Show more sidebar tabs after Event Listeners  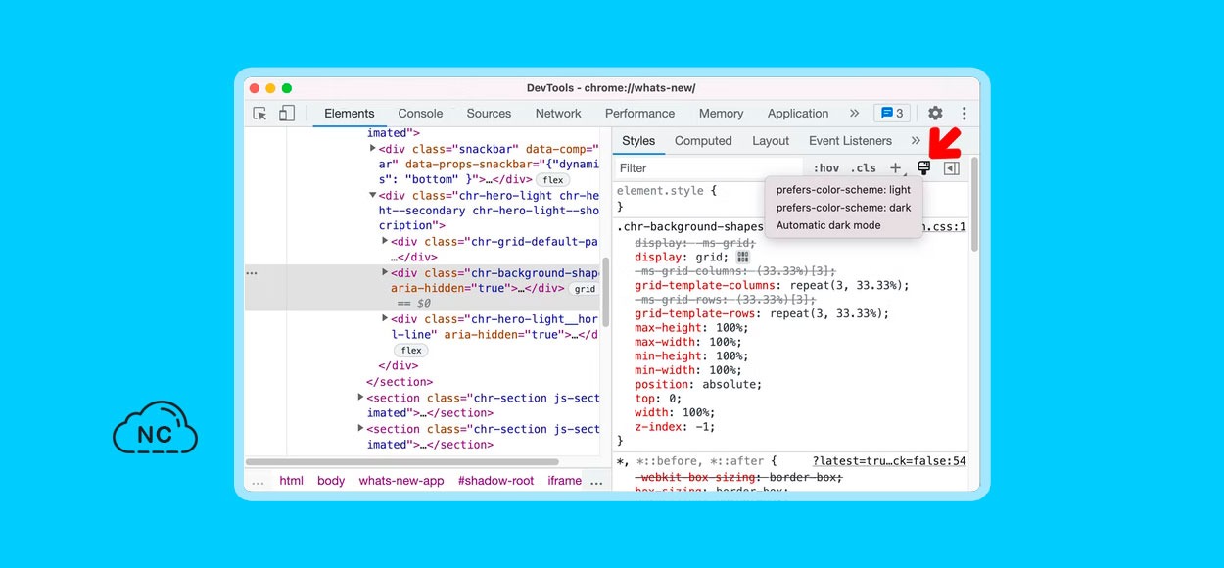click(x=916, y=141)
